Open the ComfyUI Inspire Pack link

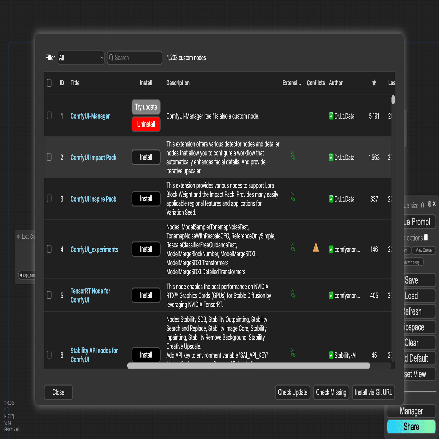click(x=93, y=199)
